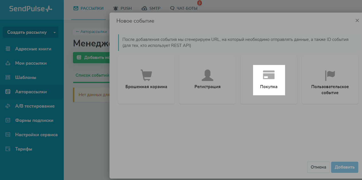Click the SendPulse logo
Image resolution: width=362 pixels, height=180 pixels.
(31, 9)
